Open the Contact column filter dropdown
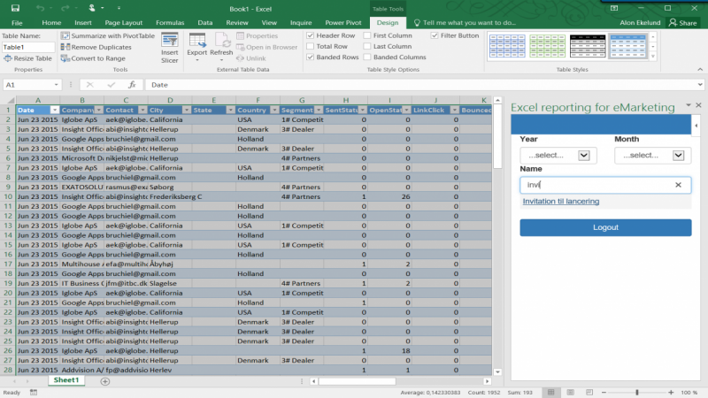708x398 pixels. (x=142, y=110)
